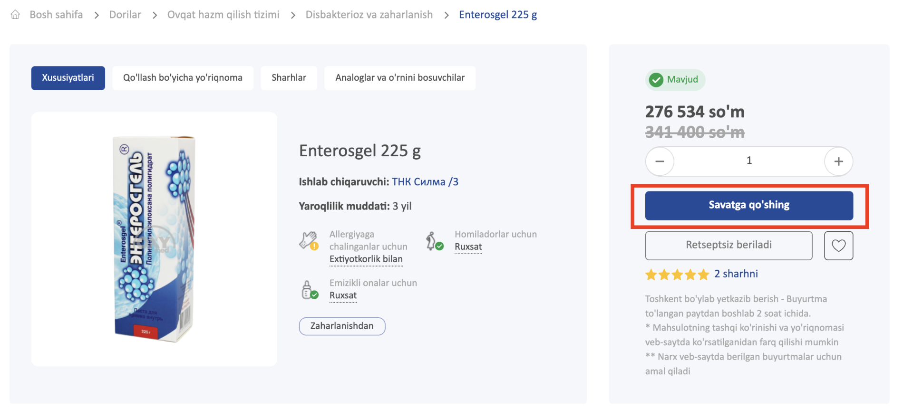Open the 2 sharhni reviews link
913x418 pixels.
pyautogui.click(x=736, y=274)
